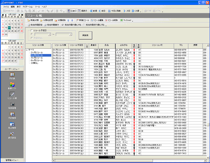This screenshot has height=163, width=210.
Task: Open main toolbar overflow chevron after HTML
Action: click(x=162, y=11)
